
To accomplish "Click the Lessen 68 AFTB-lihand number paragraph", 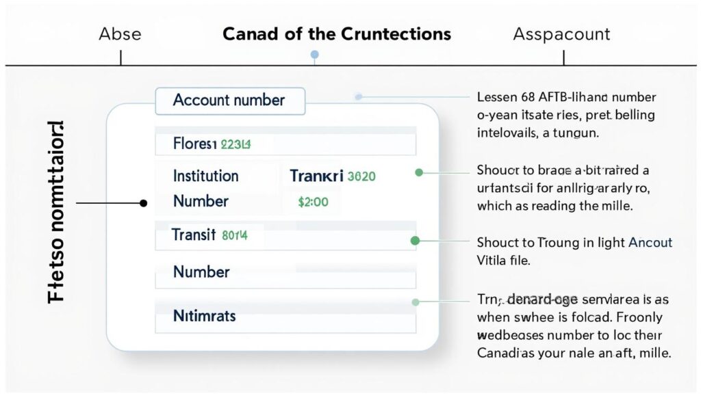I will [565, 115].
